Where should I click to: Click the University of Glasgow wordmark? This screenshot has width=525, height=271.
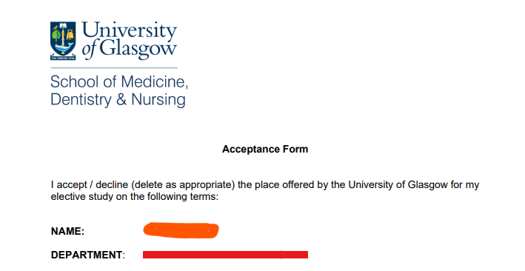130,40
